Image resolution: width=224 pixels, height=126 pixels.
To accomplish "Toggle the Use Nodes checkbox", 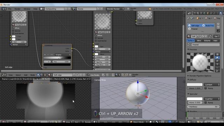I will pos(88,75).
